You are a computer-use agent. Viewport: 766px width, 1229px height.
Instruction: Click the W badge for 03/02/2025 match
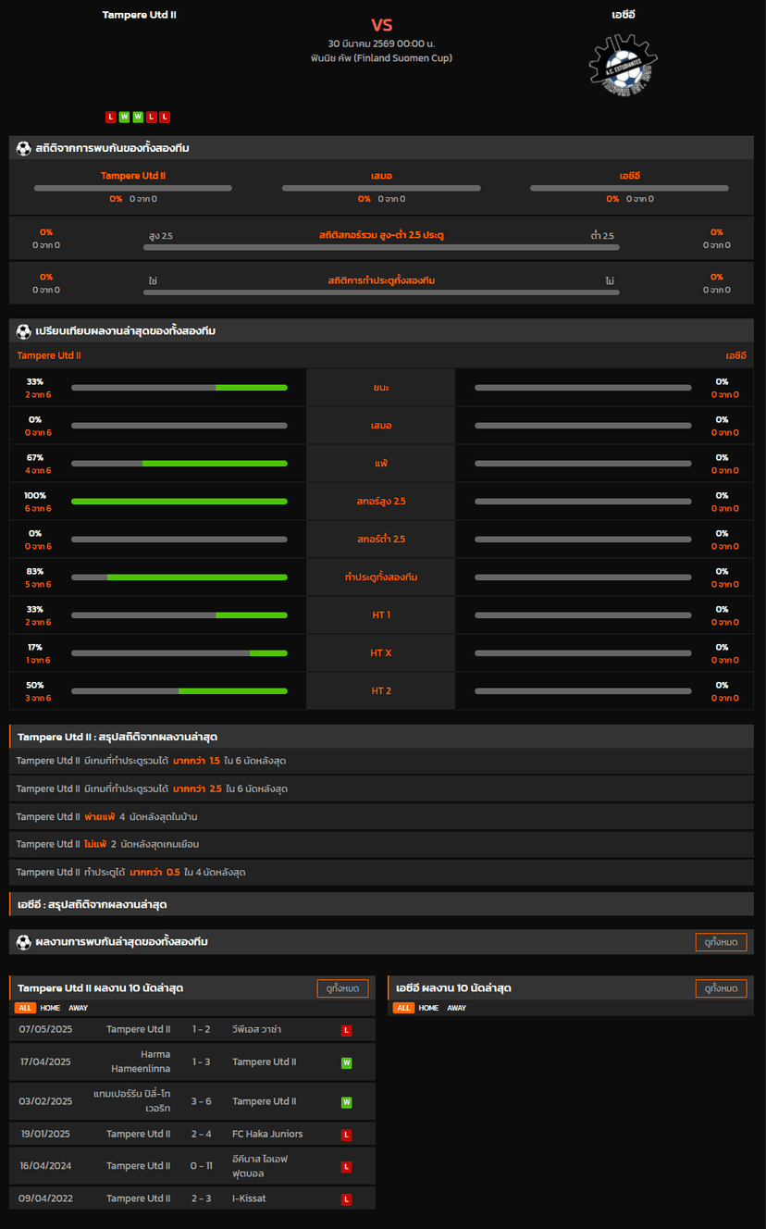[347, 1102]
